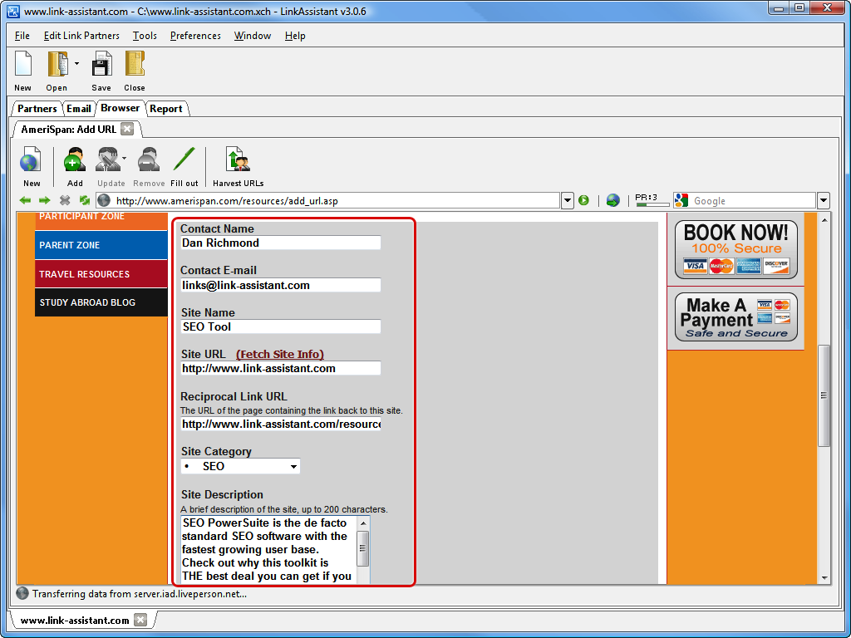Select the www.link-assistant.com project tab

coord(75,620)
